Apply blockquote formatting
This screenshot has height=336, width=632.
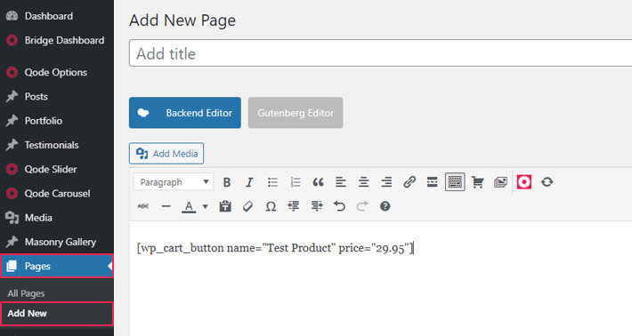318,182
